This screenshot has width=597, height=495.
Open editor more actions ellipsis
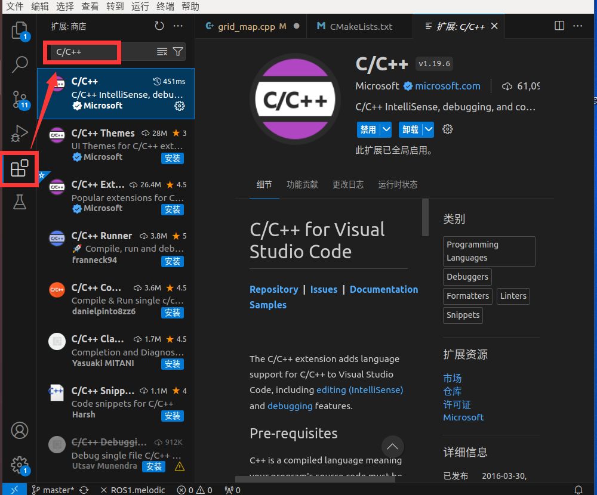point(577,26)
